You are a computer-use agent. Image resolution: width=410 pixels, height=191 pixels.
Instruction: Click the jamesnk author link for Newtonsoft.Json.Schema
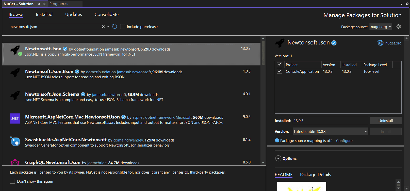tap(99, 95)
